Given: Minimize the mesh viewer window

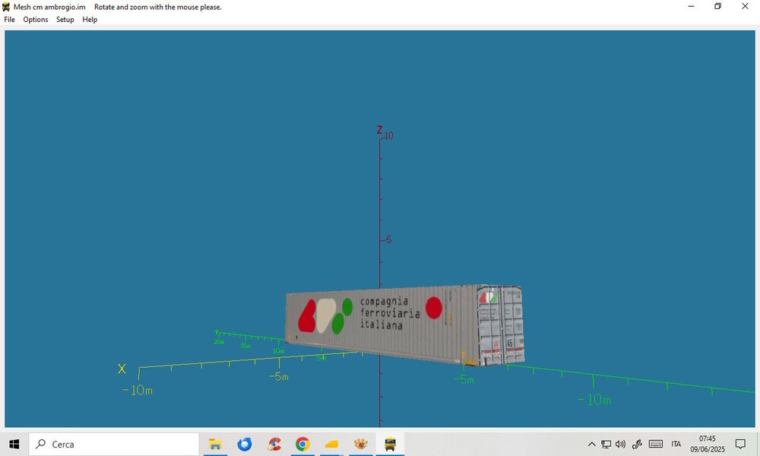Looking at the screenshot, I should [691, 7].
